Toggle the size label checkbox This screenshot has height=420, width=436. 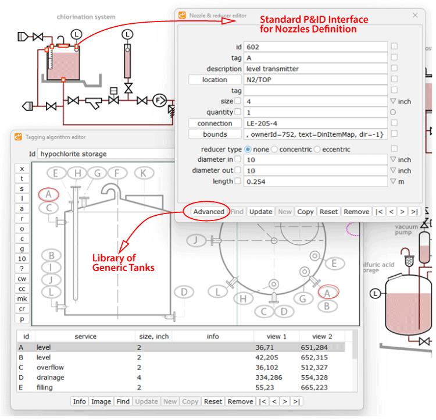point(238,101)
